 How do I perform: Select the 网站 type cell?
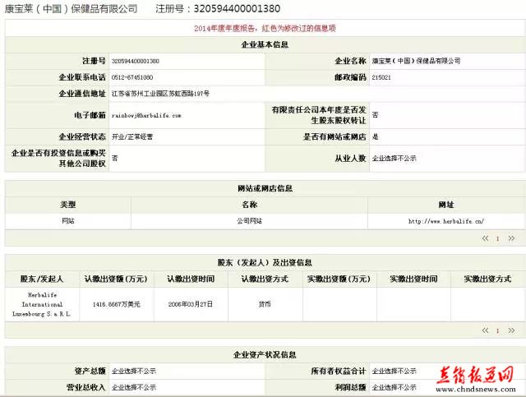[67, 221]
